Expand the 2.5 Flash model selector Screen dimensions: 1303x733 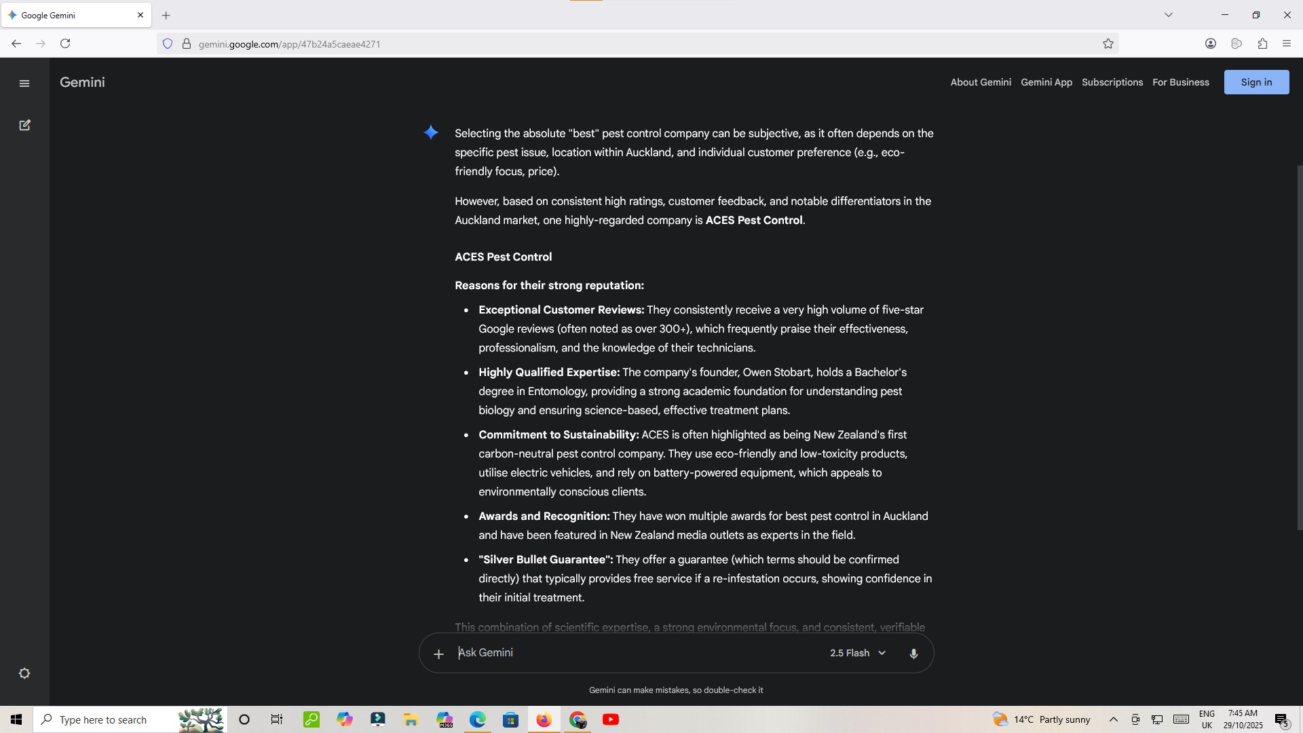click(858, 653)
